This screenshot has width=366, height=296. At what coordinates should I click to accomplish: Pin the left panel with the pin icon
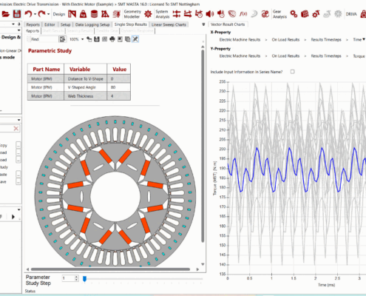point(18,24)
